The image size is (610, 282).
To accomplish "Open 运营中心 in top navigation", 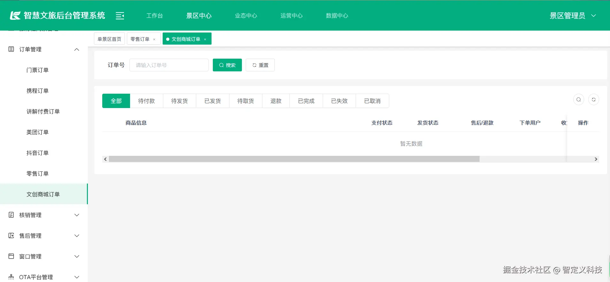I will click(291, 16).
